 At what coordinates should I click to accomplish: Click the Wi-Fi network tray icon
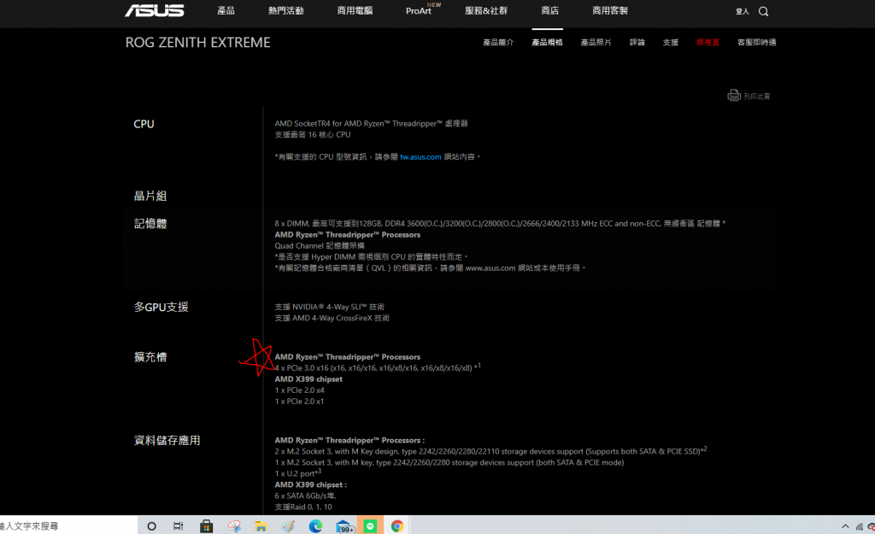[x=860, y=526]
